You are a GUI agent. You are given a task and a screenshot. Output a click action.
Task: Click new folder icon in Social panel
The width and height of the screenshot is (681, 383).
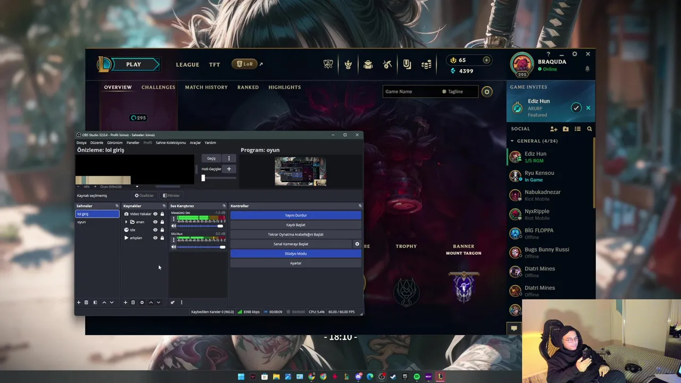point(566,129)
